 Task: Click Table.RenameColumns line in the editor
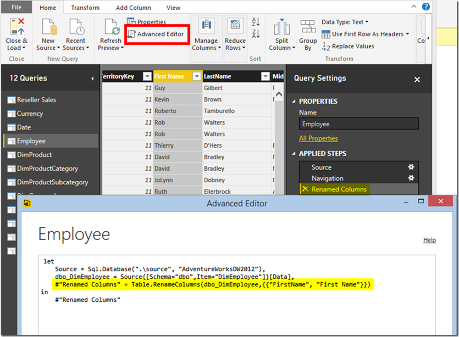(213, 284)
